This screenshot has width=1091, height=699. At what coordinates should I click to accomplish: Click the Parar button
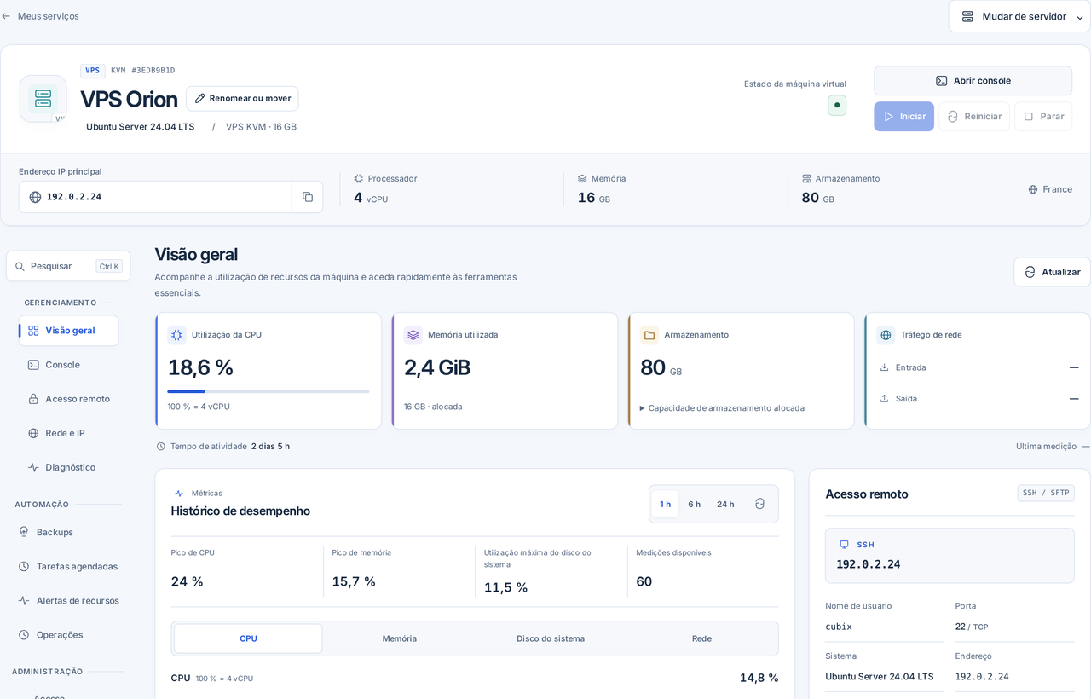click(1043, 117)
